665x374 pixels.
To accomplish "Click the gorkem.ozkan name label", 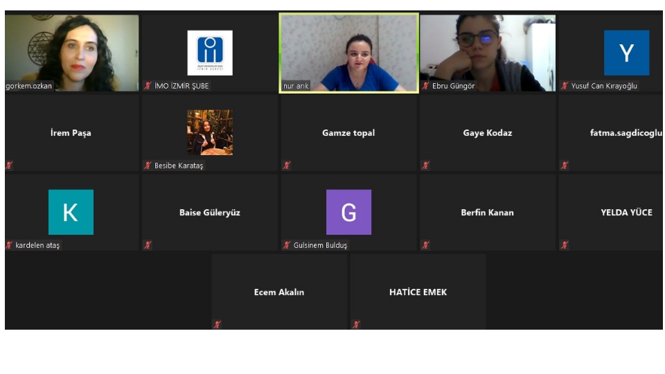I will pyautogui.click(x=29, y=86).
